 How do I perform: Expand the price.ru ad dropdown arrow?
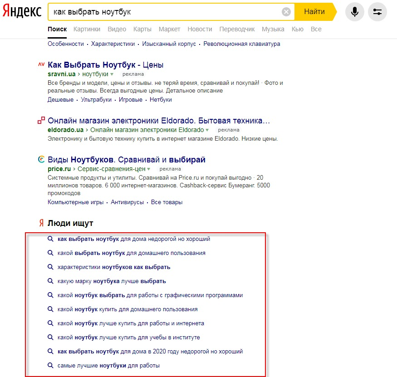tap(149, 169)
